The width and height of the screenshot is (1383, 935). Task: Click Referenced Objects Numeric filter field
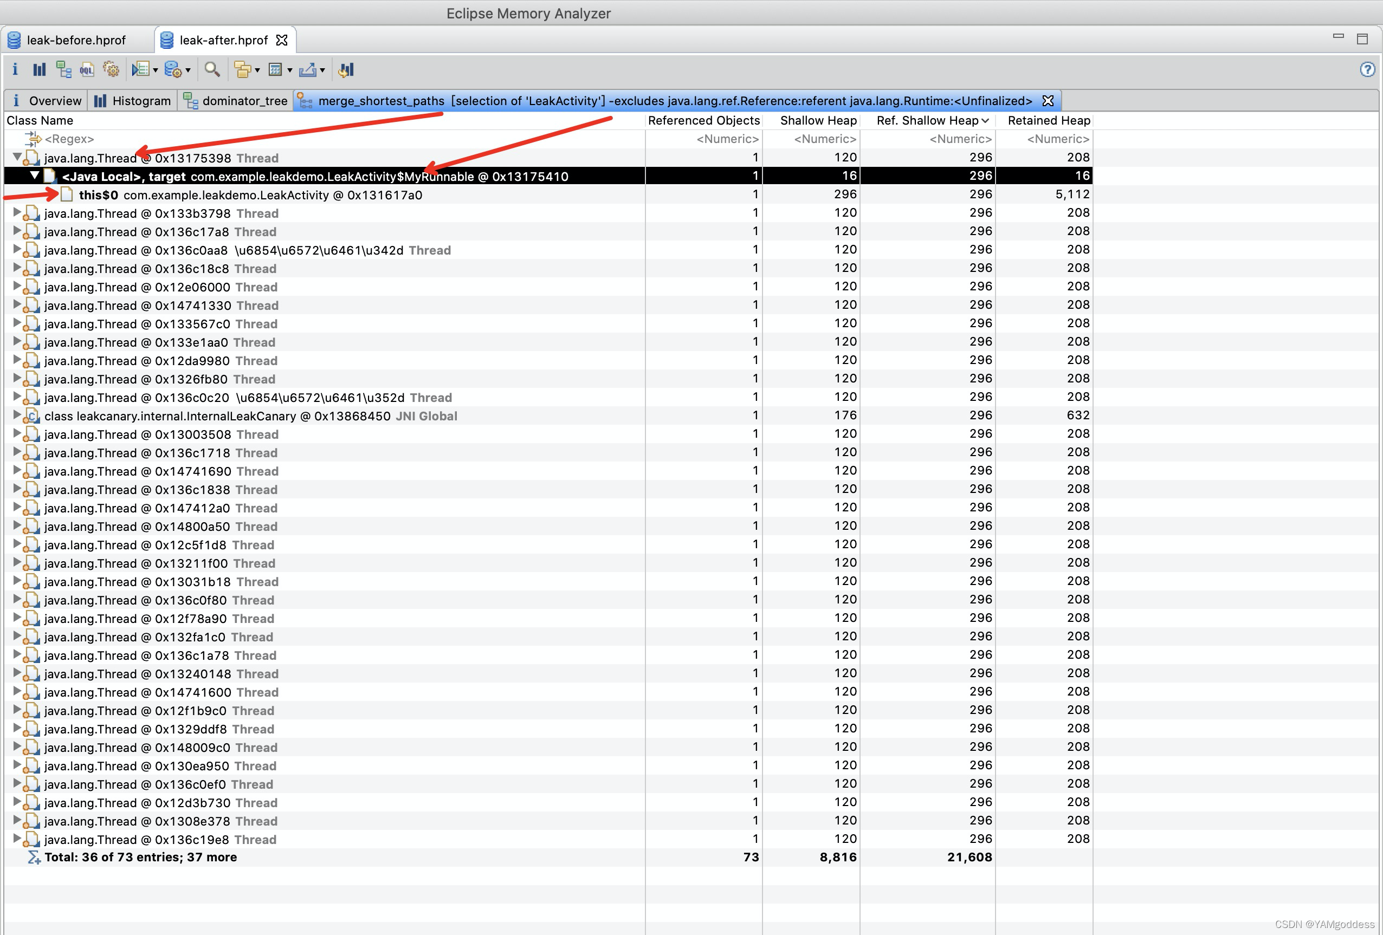coord(703,139)
